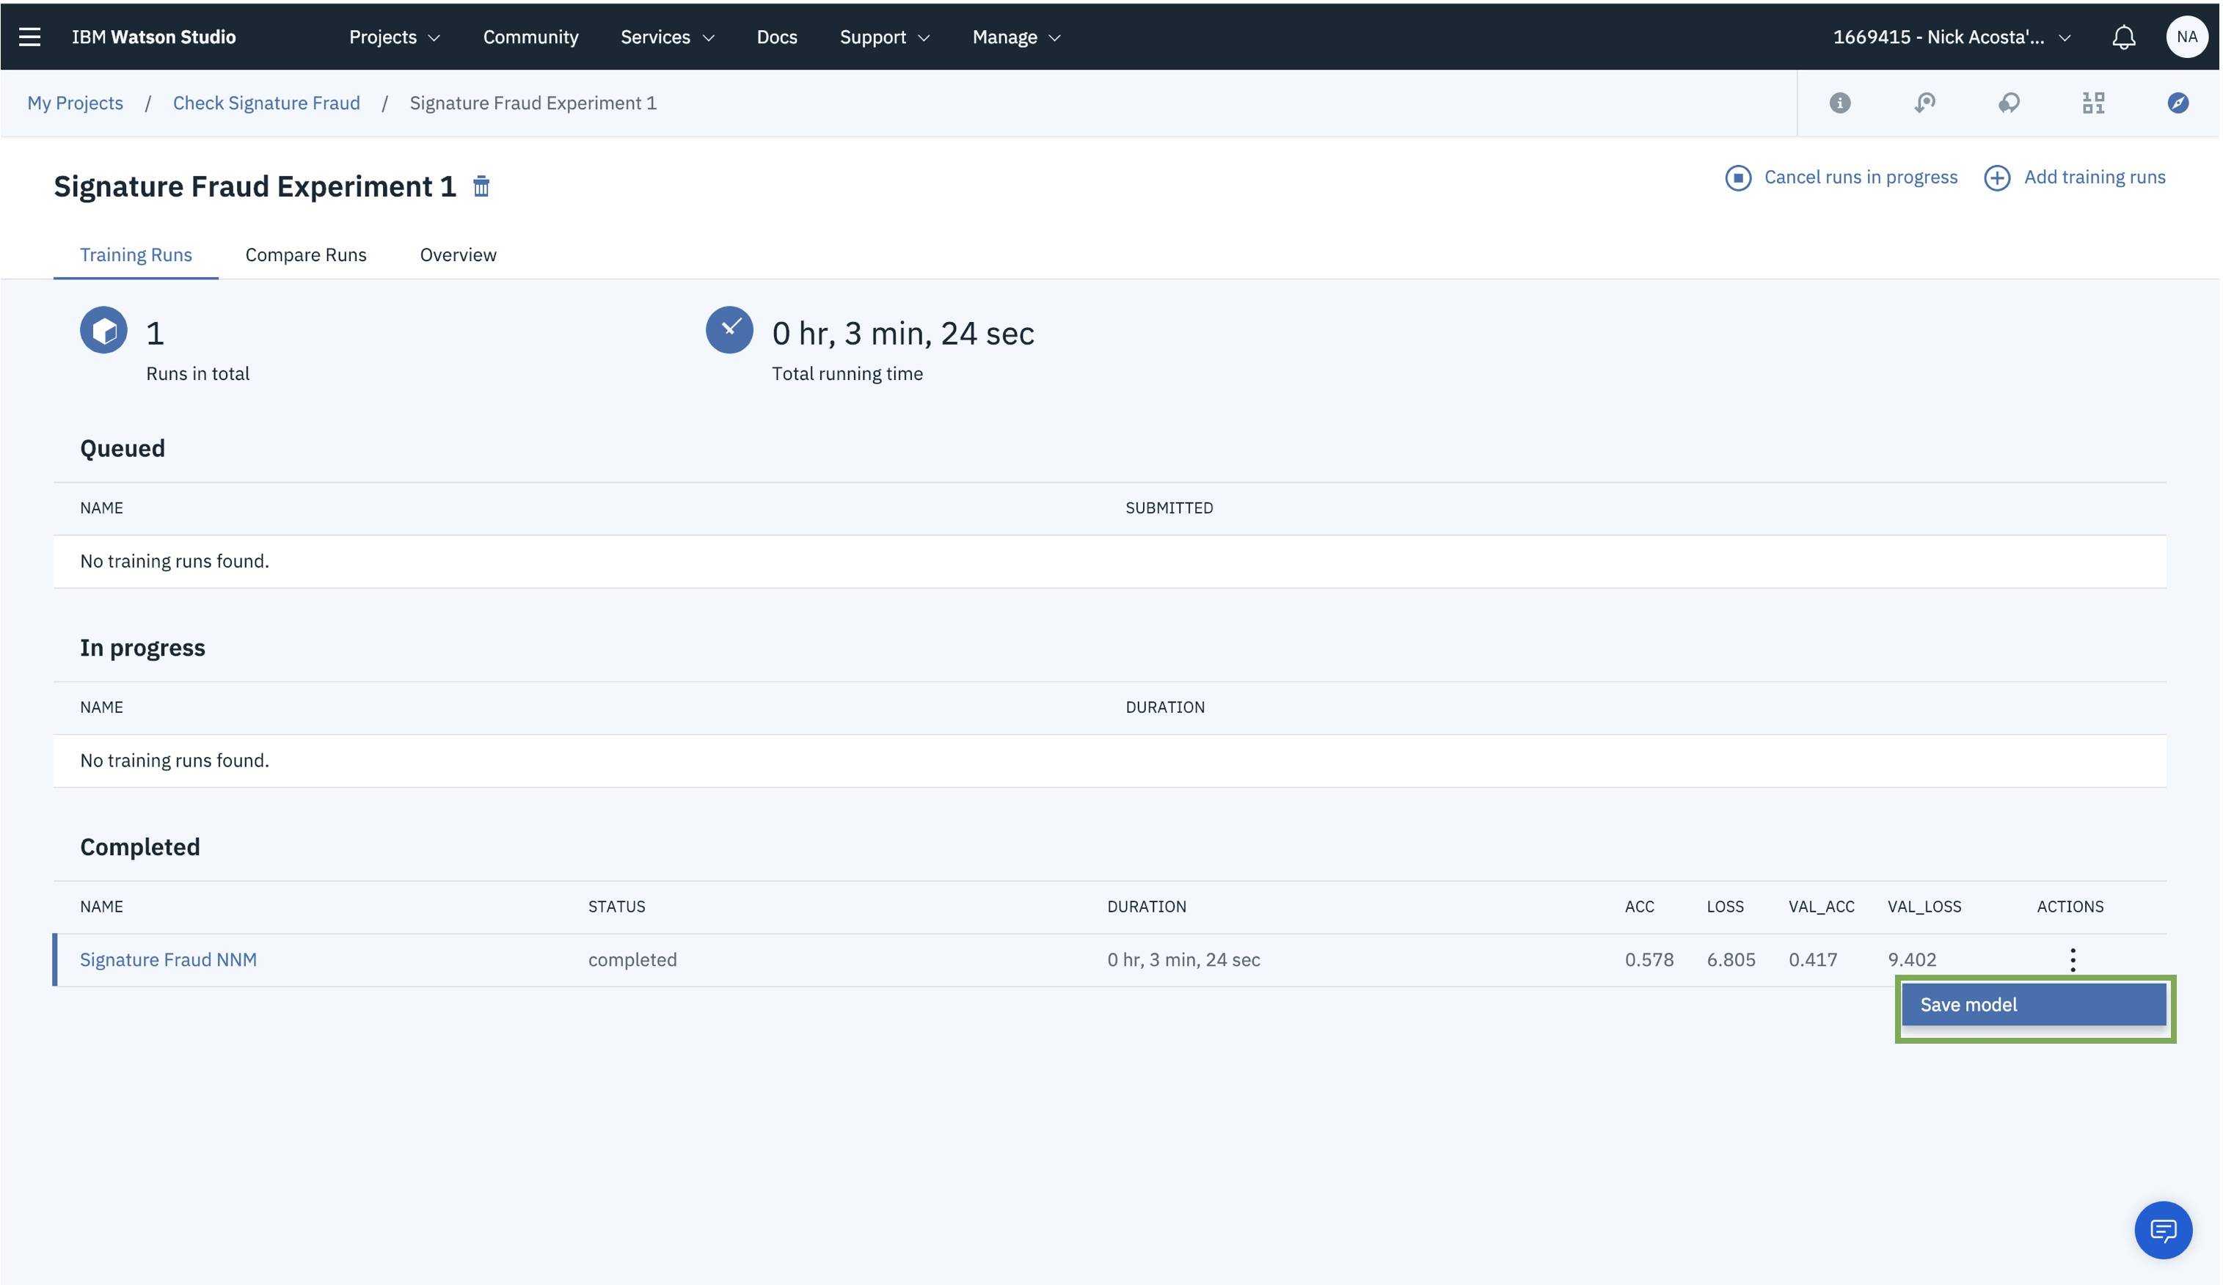Open Docs in top navigation
The height and width of the screenshot is (1285, 2223).
click(x=776, y=37)
